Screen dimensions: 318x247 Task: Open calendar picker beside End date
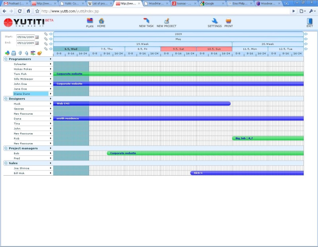point(37,43)
